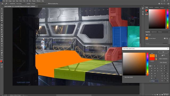Open the Character collapsed panel icon
Screen dimensions: 170x96
(x=143, y=12)
